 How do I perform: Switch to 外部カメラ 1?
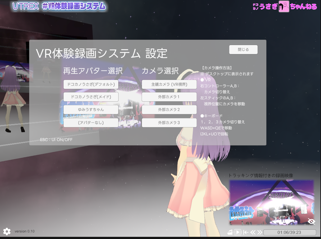(x=169, y=97)
